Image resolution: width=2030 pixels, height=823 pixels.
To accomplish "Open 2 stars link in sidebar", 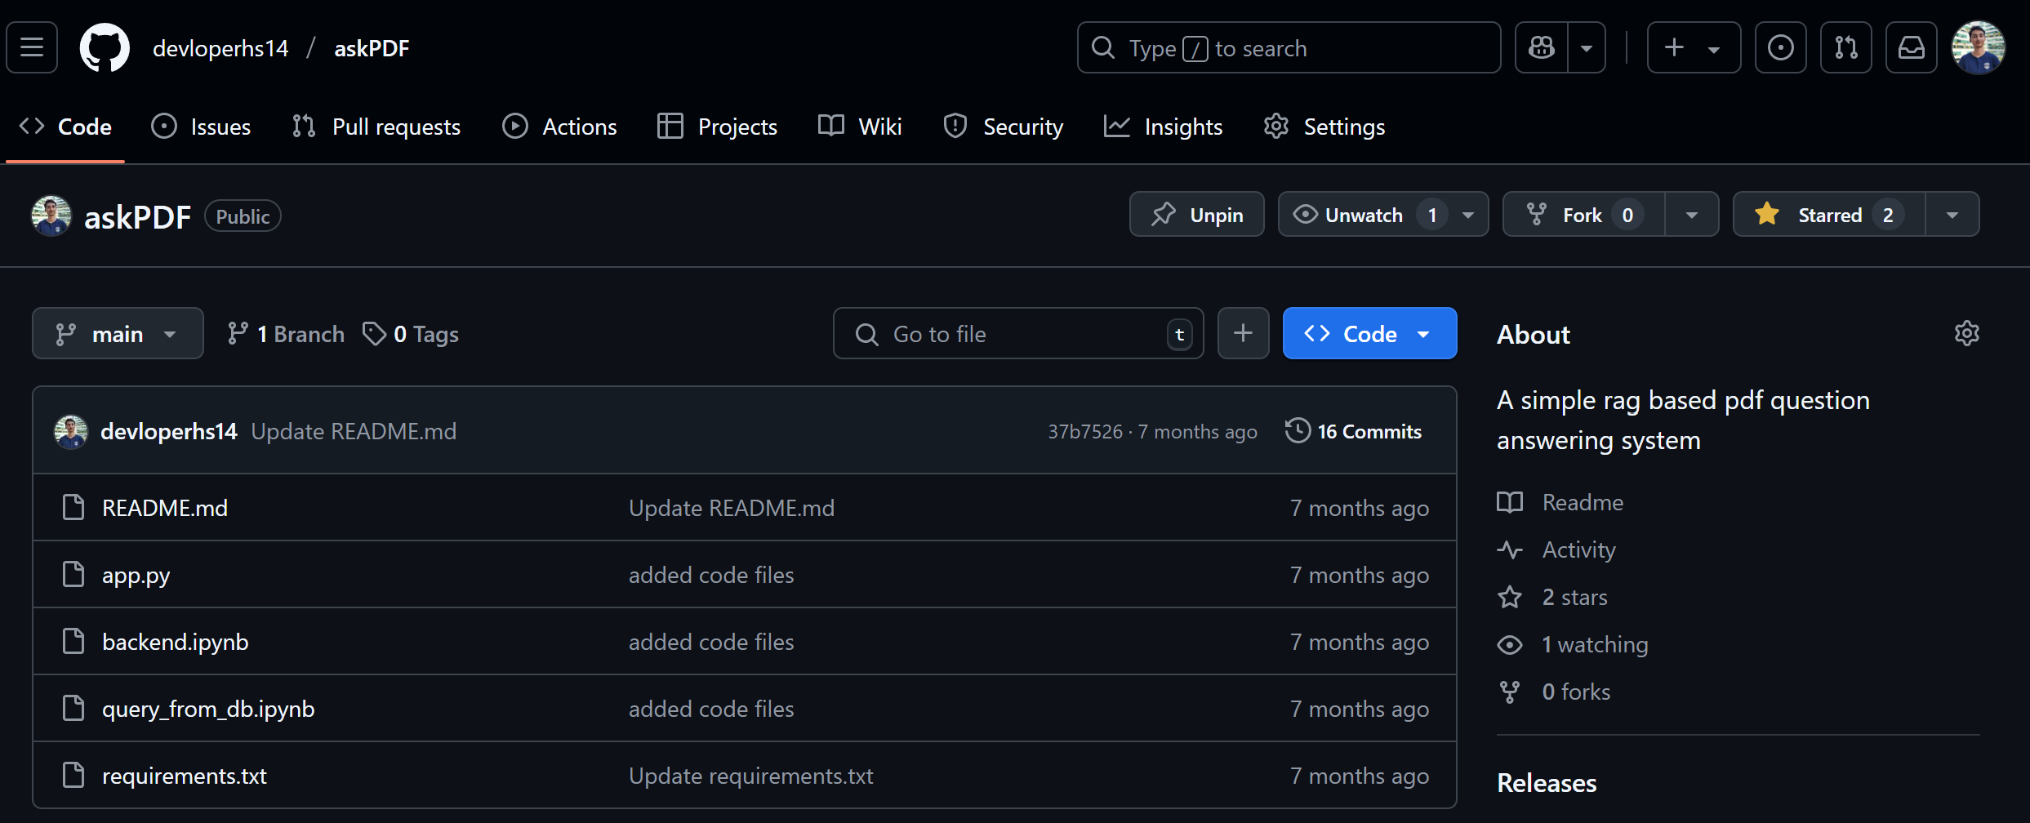I will 1552,597.
